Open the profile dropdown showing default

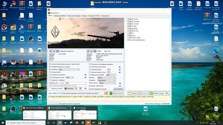click(x=107, y=78)
